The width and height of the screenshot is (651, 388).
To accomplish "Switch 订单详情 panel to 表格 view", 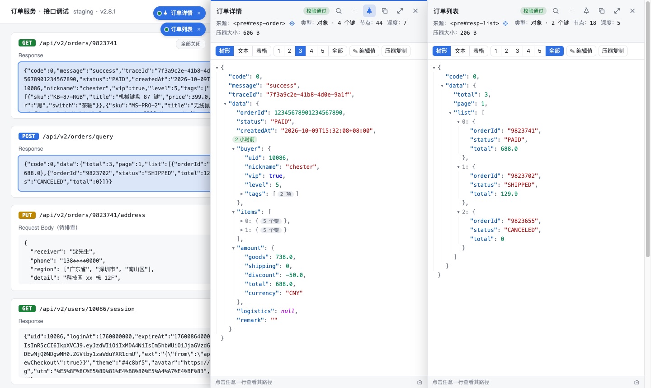I will (262, 51).
